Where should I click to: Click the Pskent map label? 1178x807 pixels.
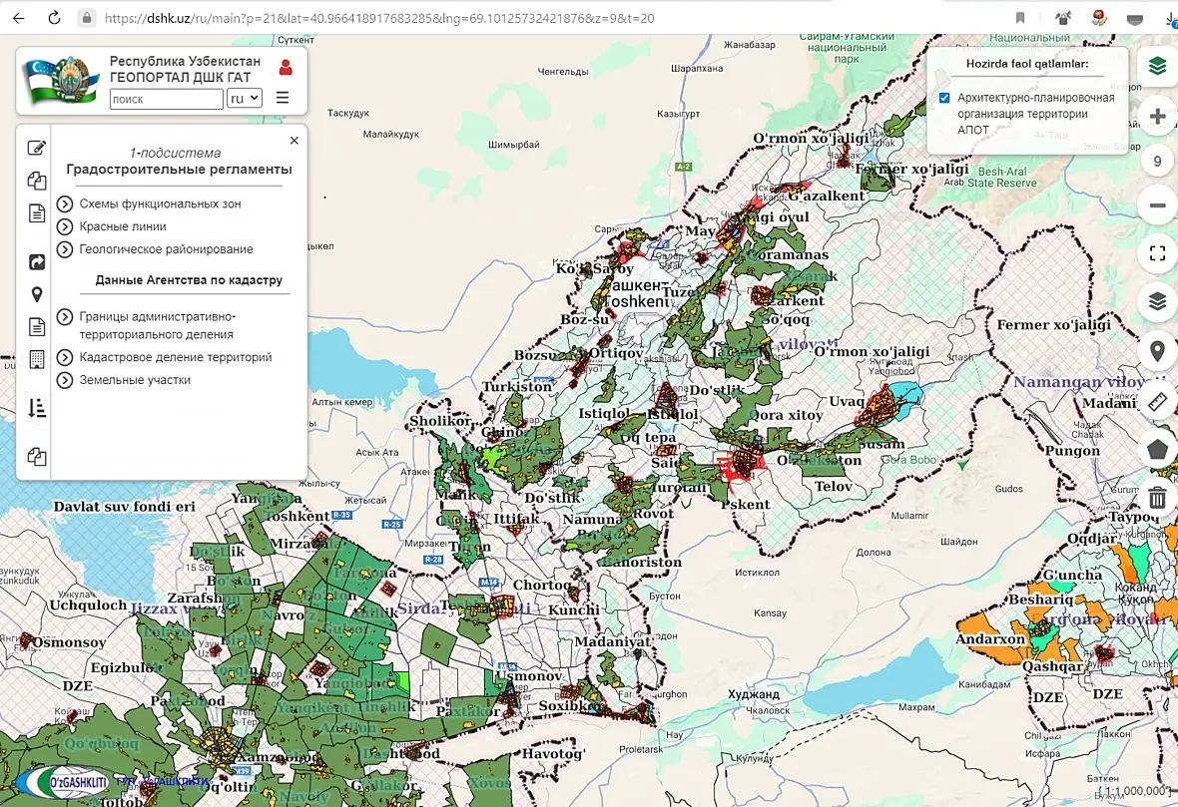[x=745, y=505]
